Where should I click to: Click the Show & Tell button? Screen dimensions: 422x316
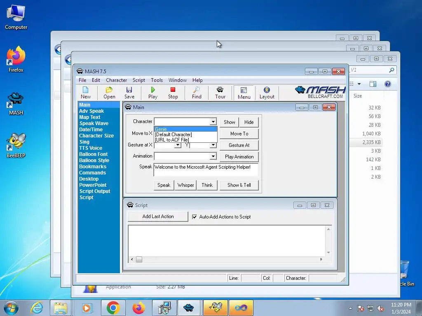pyautogui.click(x=239, y=185)
